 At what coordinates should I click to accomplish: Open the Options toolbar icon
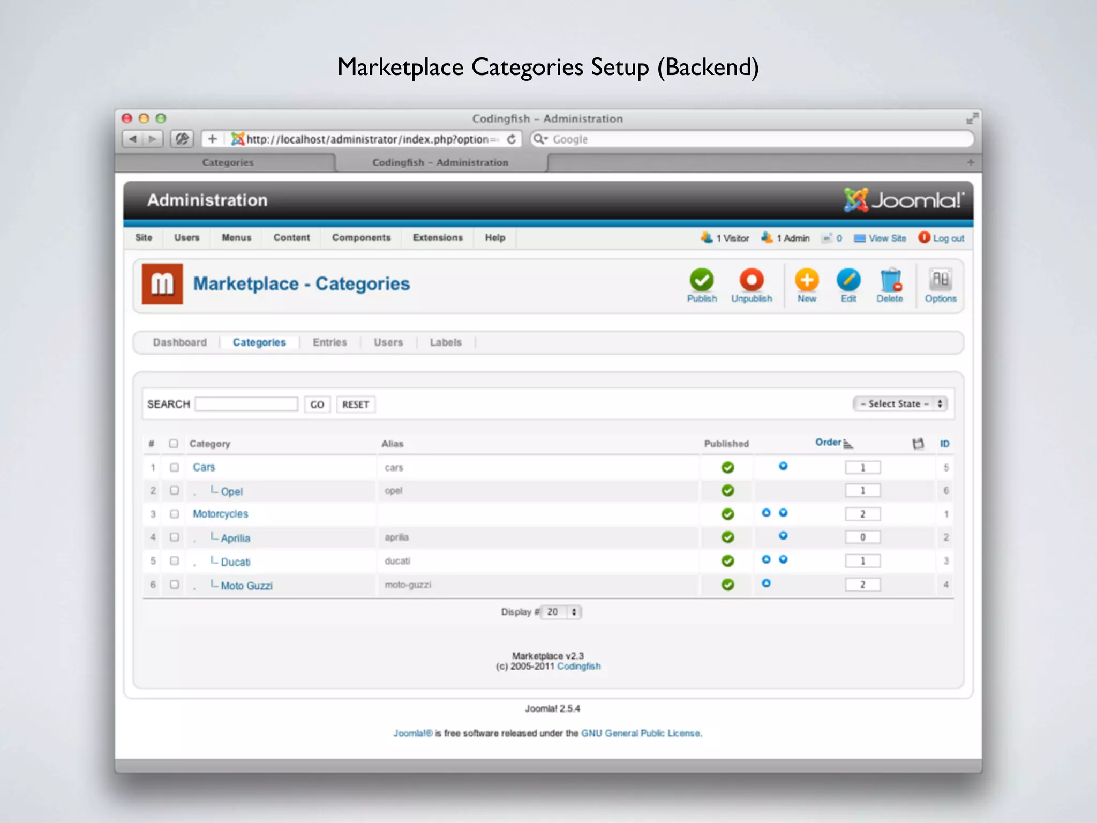pos(941,286)
